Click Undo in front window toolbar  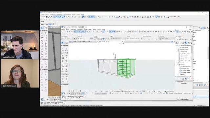click(x=62, y=31)
